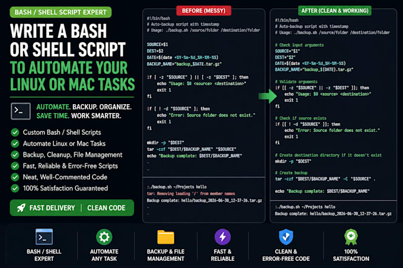Screen dimensions: 403x268
Task: Click the purple lightning bolt icon above FAST & RELIABLE
Action: click(223, 237)
